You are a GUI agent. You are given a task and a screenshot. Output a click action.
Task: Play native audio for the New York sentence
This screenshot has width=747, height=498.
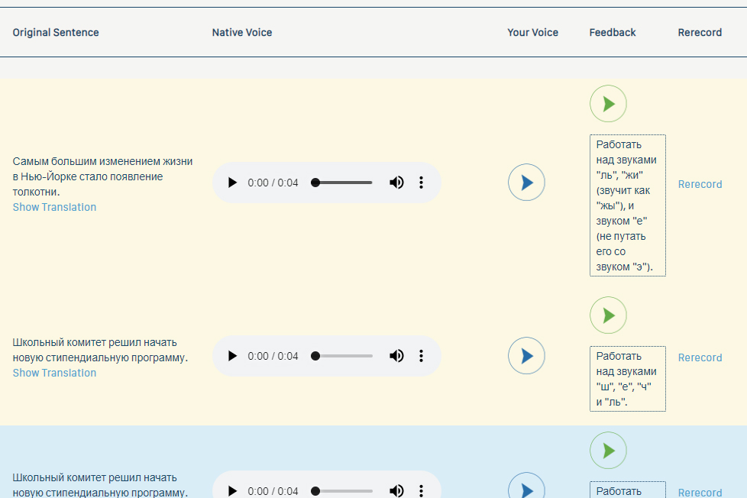point(233,183)
